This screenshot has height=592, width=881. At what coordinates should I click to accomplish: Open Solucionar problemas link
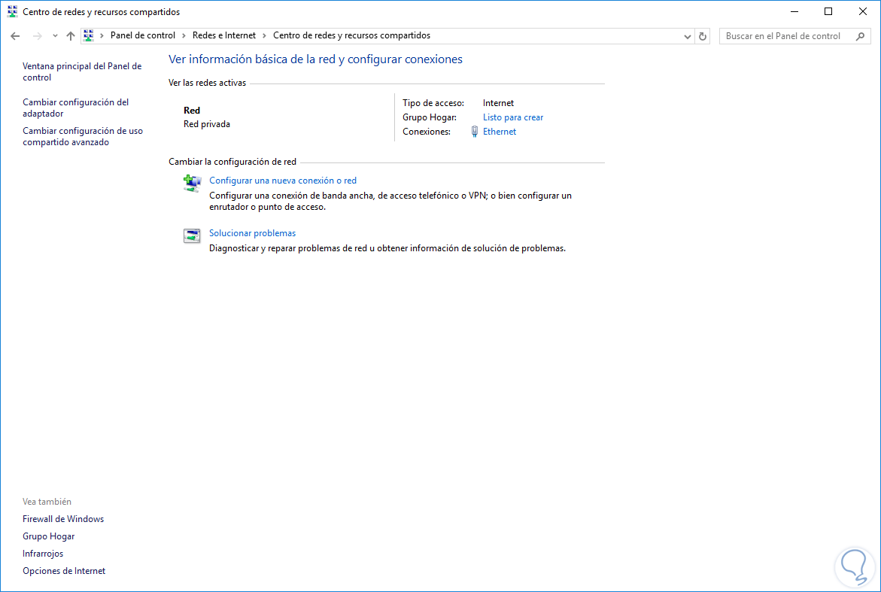(252, 233)
